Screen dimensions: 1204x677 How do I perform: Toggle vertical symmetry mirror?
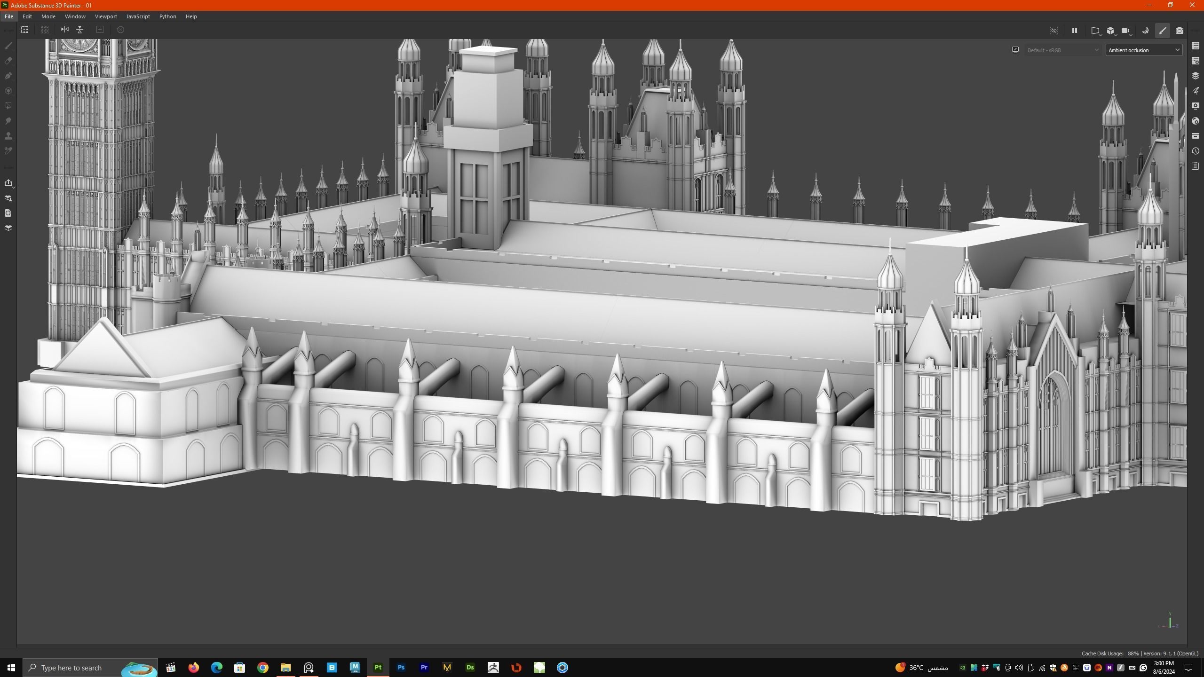[80, 30]
